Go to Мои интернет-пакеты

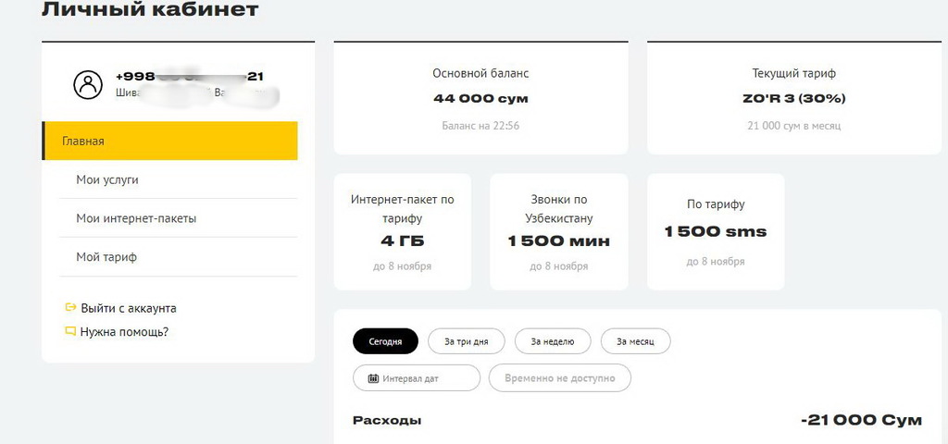tap(136, 218)
